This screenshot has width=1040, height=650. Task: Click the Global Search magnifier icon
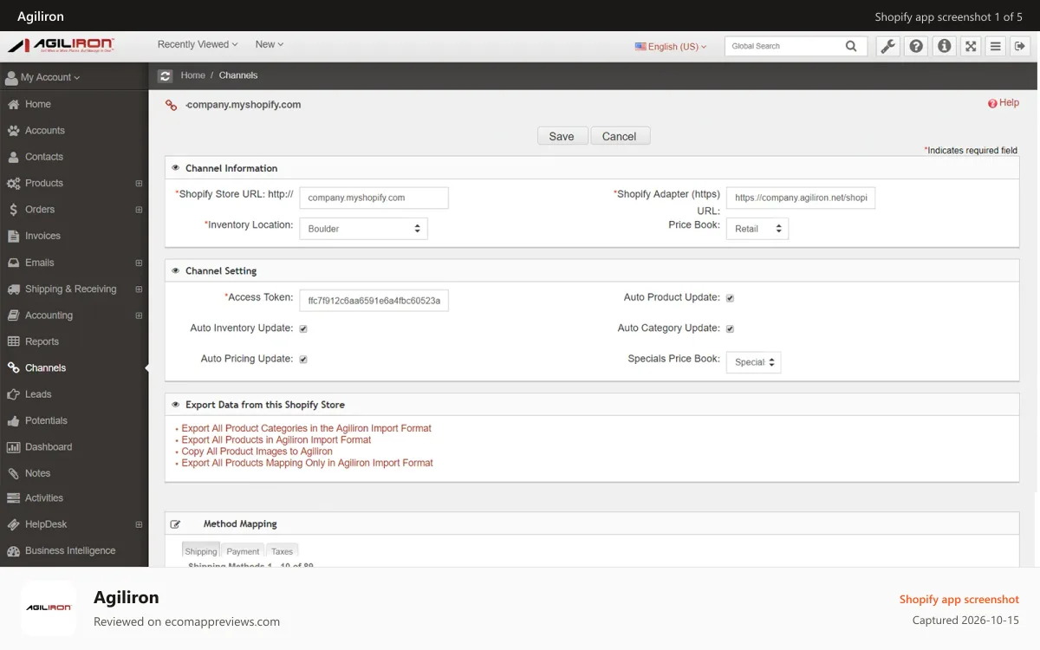(851, 47)
